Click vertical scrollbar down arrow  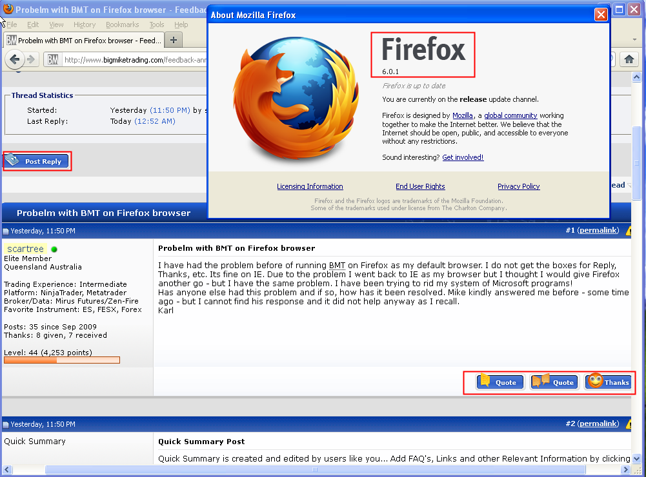pos(636,458)
